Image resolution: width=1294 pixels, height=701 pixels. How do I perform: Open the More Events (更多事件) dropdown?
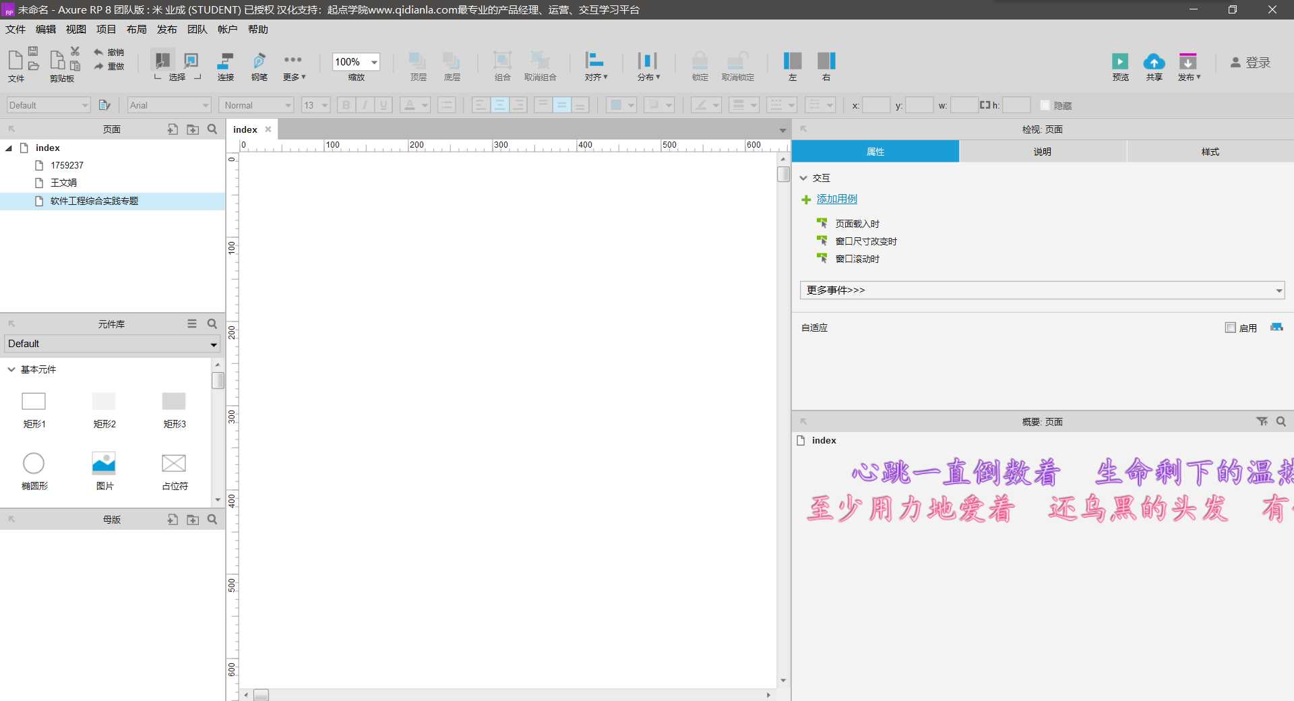(x=1042, y=290)
